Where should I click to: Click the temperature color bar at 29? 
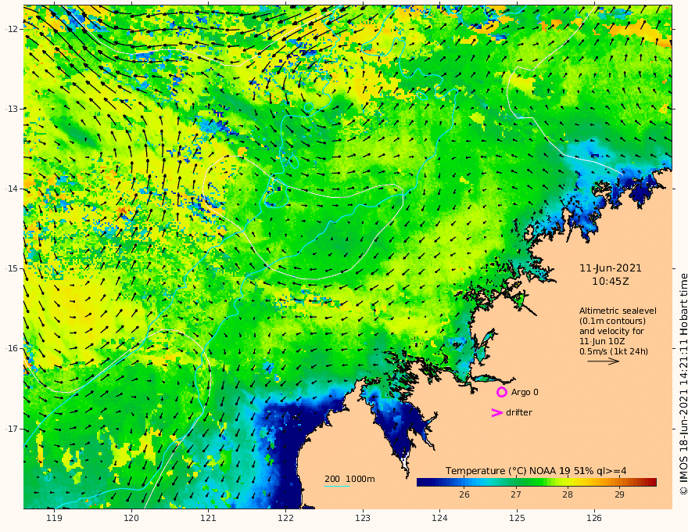click(619, 483)
